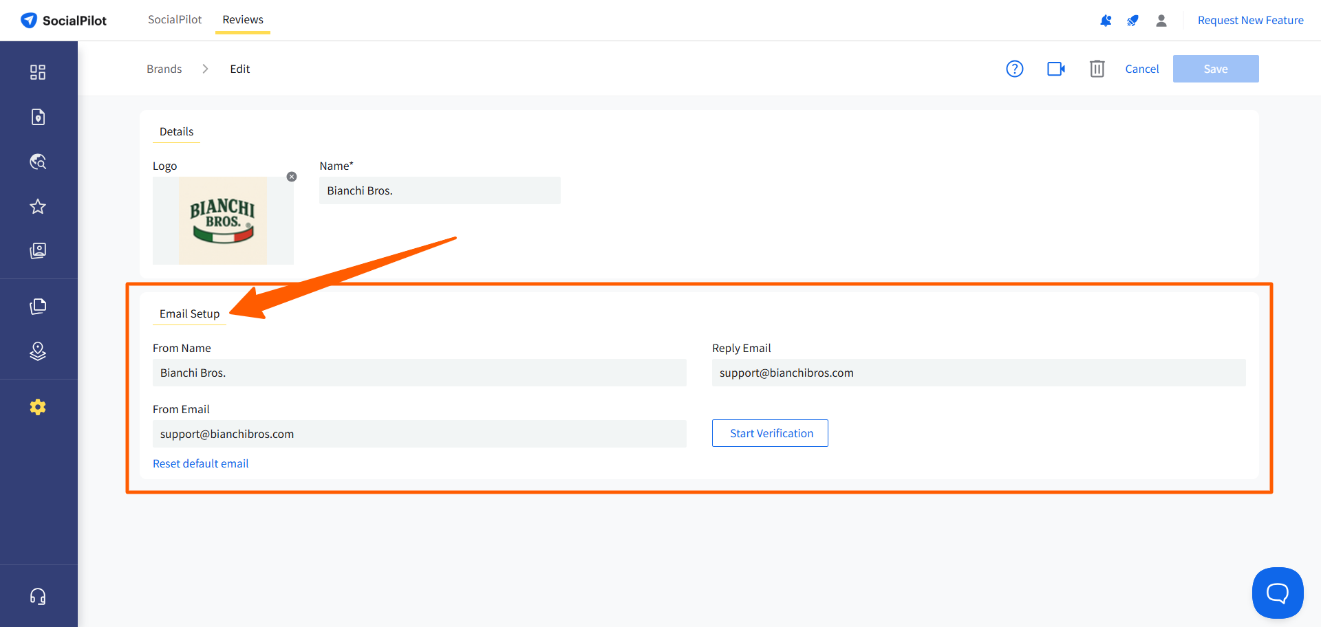Click the Cancel link

[1142, 69]
